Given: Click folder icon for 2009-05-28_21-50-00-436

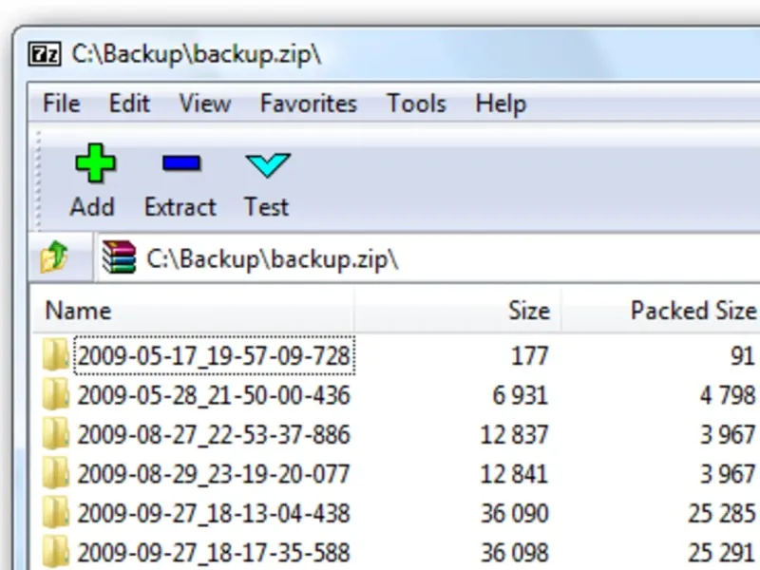Looking at the screenshot, I should point(56,395).
